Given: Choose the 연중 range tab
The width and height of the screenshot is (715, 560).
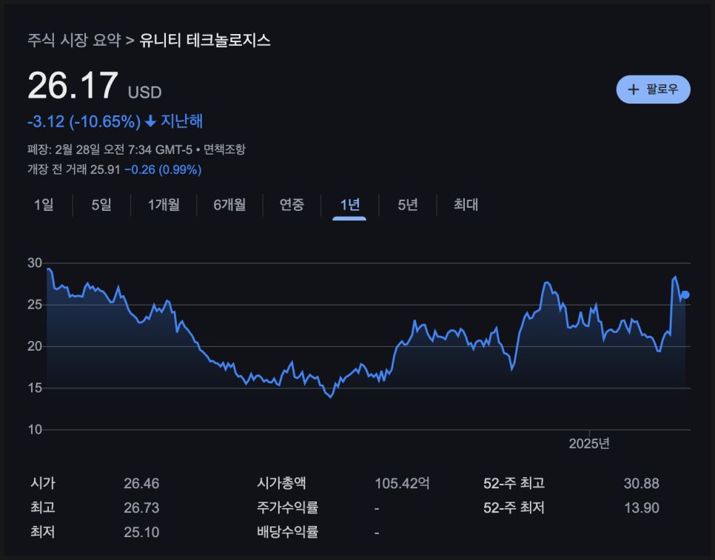Looking at the screenshot, I should click(292, 205).
